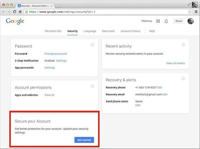This screenshot has height=149, width=200.
Task: Edit the Send phone alerts setting
Action: pos(138,105)
